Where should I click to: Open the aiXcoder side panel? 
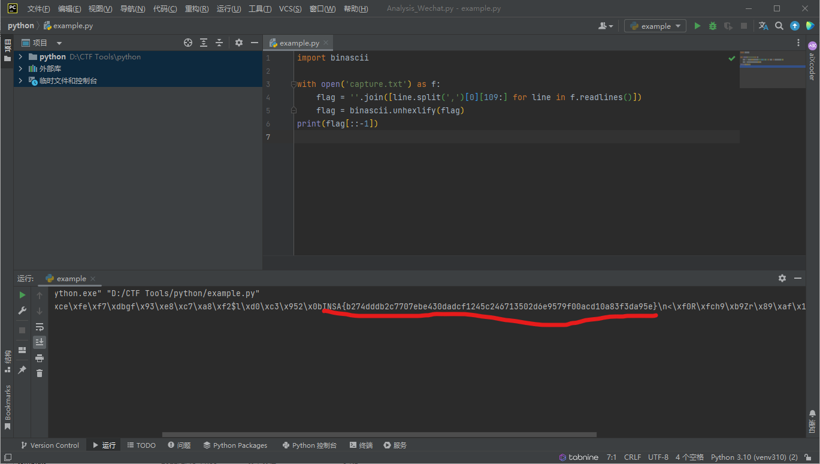(x=812, y=61)
